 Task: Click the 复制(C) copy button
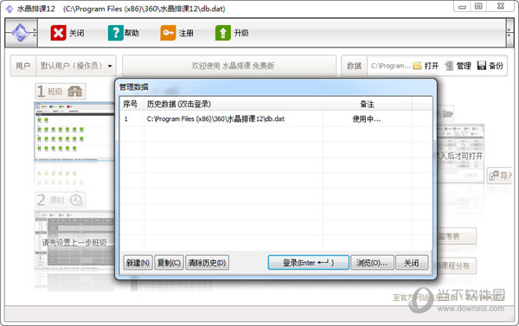click(x=169, y=263)
